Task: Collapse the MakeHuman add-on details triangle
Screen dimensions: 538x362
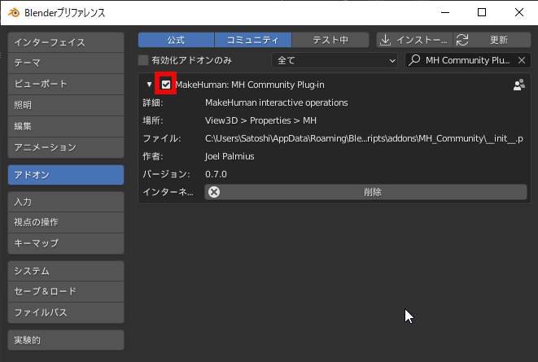Action: click(149, 85)
